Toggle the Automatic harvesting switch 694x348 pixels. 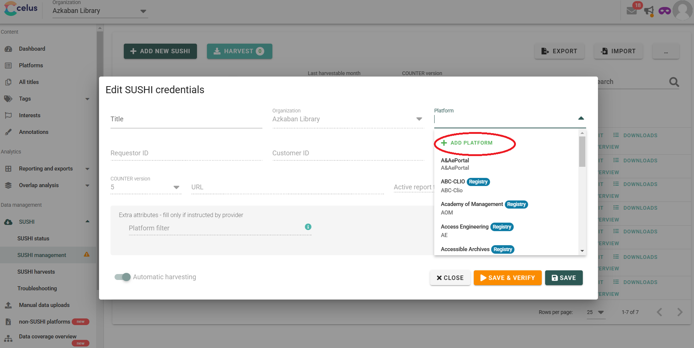[x=122, y=277]
